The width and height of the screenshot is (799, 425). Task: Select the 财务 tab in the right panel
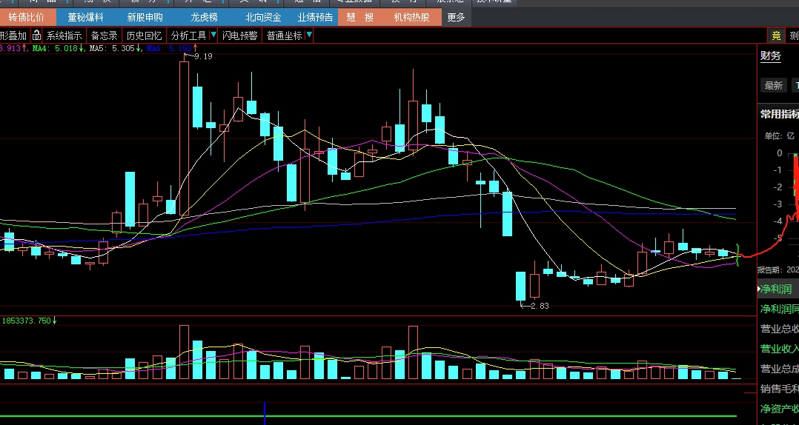pyautogui.click(x=771, y=56)
